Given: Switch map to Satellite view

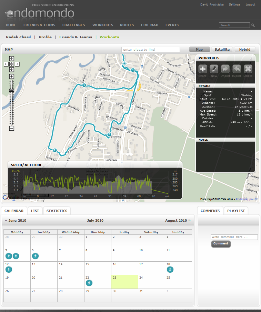Looking at the screenshot, I should pyautogui.click(x=222, y=50).
